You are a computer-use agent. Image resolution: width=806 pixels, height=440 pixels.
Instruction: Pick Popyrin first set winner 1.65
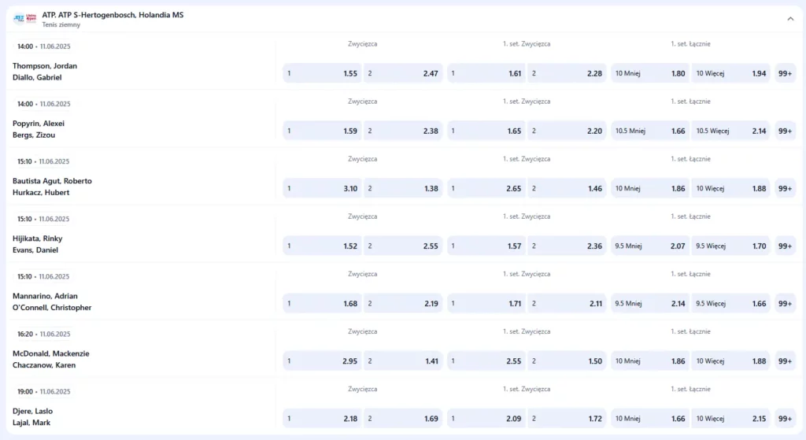tap(486, 131)
